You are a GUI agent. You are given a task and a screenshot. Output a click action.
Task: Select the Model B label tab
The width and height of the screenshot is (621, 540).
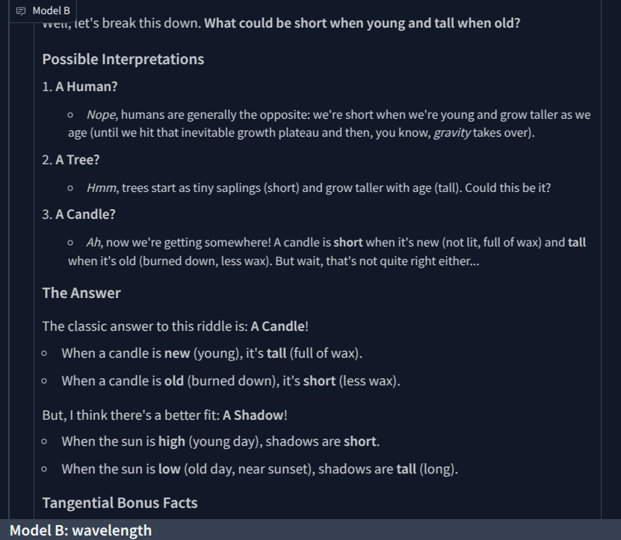click(x=43, y=11)
